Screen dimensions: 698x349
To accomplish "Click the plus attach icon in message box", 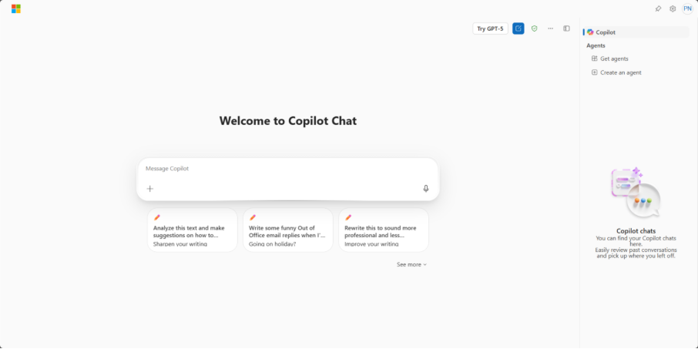I will 150,189.
